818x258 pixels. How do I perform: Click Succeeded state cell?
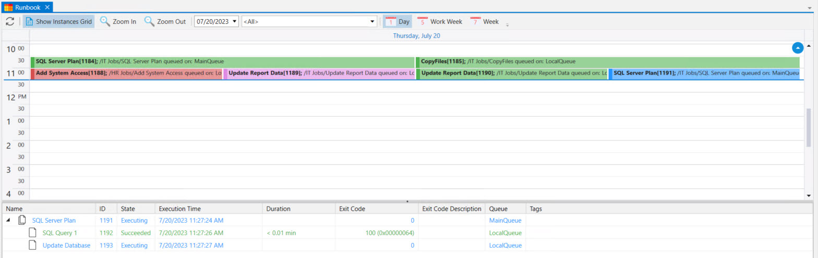tap(136, 233)
